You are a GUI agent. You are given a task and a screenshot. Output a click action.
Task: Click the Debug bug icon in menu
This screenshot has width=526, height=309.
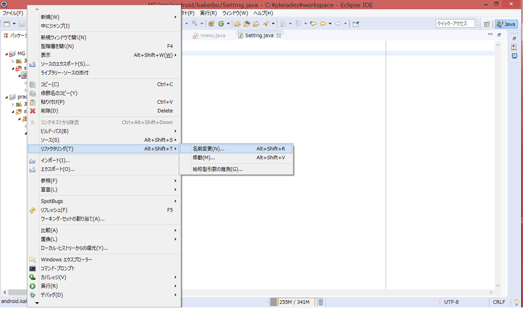point(32,295)
